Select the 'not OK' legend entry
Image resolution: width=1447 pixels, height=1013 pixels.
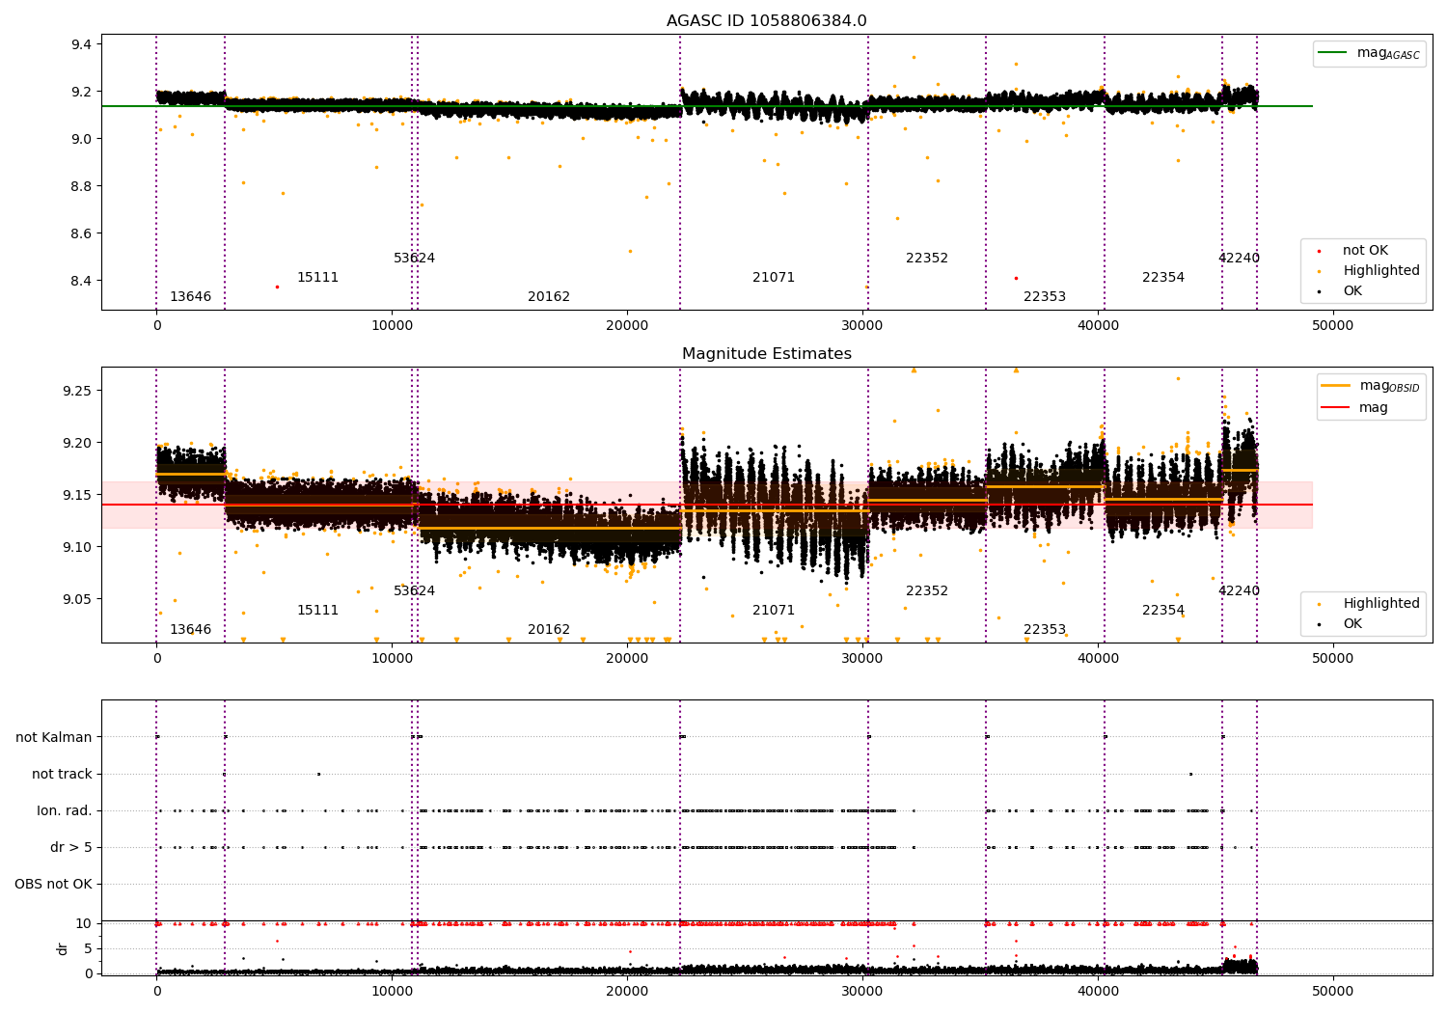1365,250
